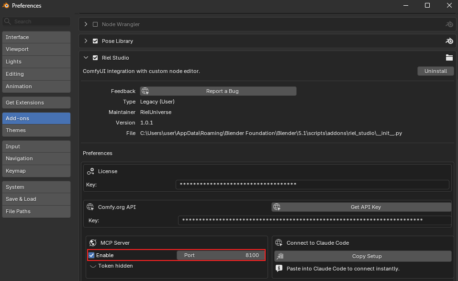The height and width of the screenshot is (281, 458).
Task: Click globe icon beside Connect to Claude Code
Action: tap(279, 242)
